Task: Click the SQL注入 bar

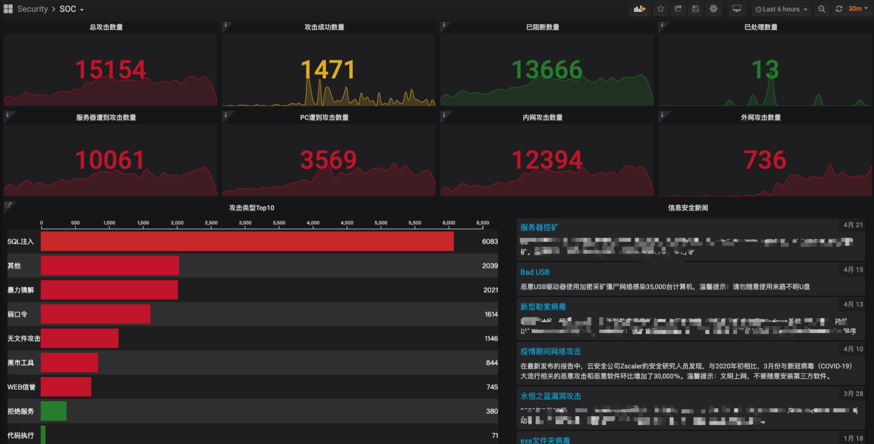Action: point(247,241)
